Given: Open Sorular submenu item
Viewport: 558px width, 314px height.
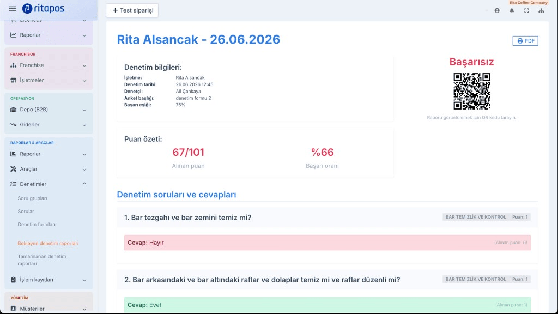Looking at the screenshot, I should 26,212.
